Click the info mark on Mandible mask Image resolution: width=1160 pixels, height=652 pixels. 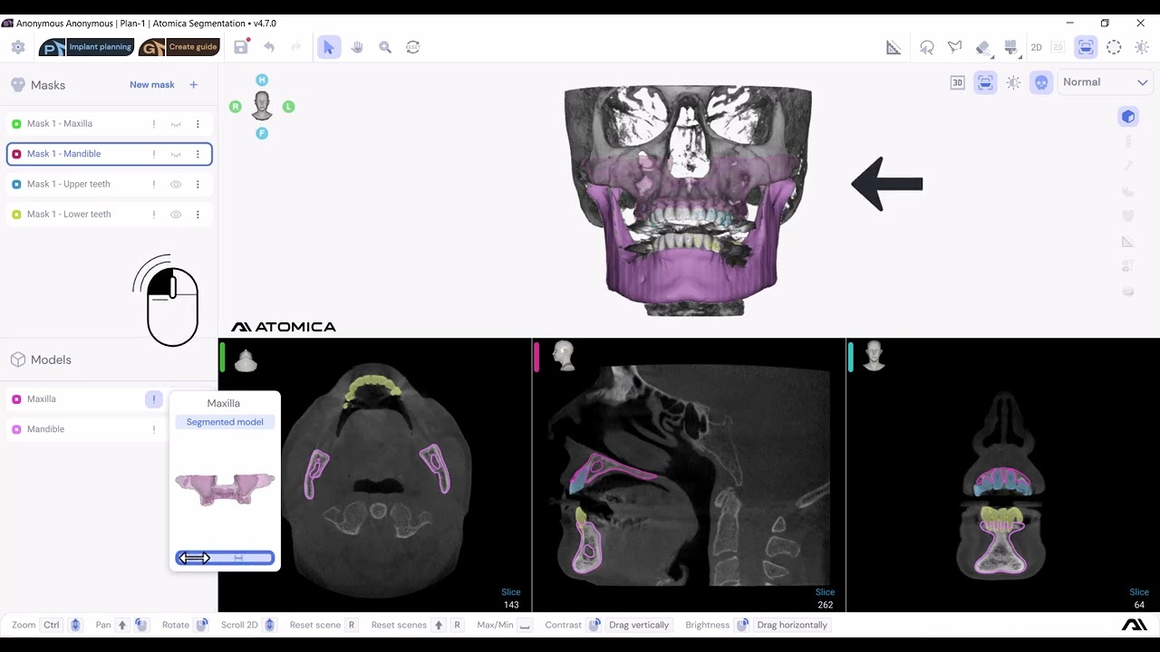tap(154, 154)
